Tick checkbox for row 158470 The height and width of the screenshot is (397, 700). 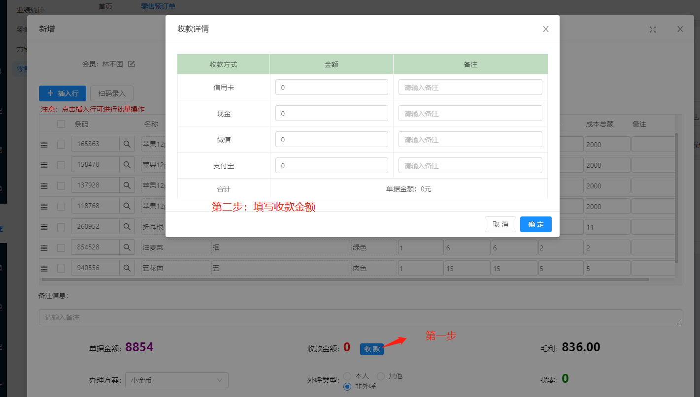61,165
